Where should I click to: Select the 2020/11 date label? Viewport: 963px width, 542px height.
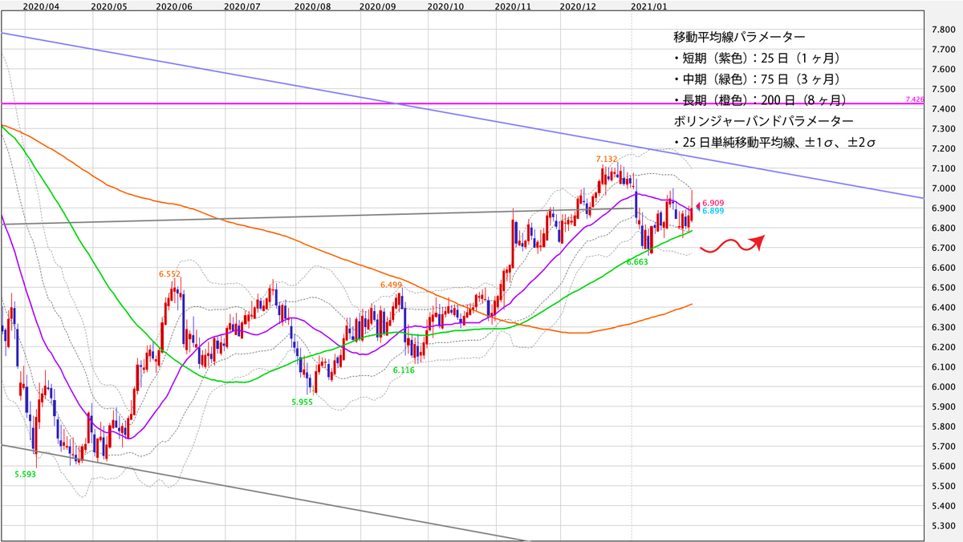point(514,6)
